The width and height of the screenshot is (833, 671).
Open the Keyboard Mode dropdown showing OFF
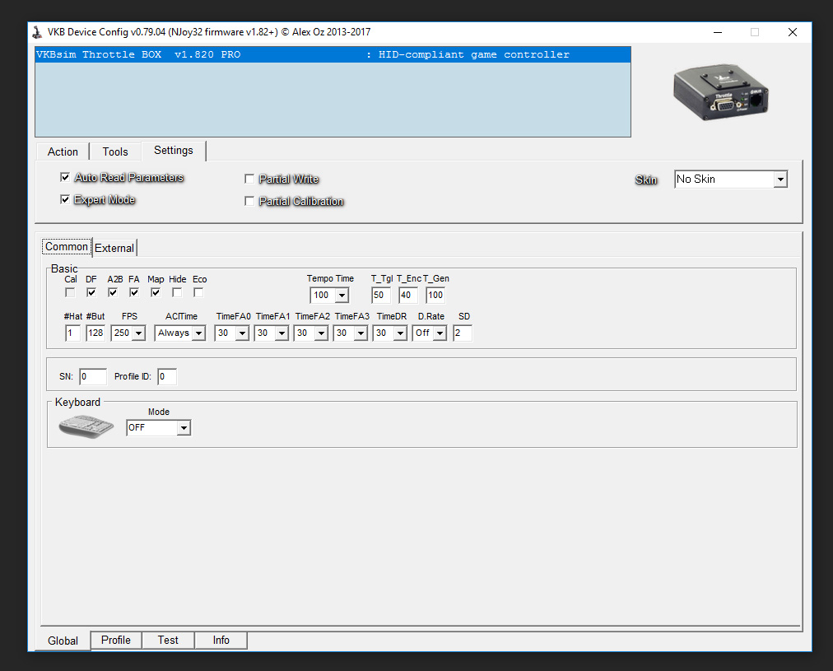tap(158, 427)
